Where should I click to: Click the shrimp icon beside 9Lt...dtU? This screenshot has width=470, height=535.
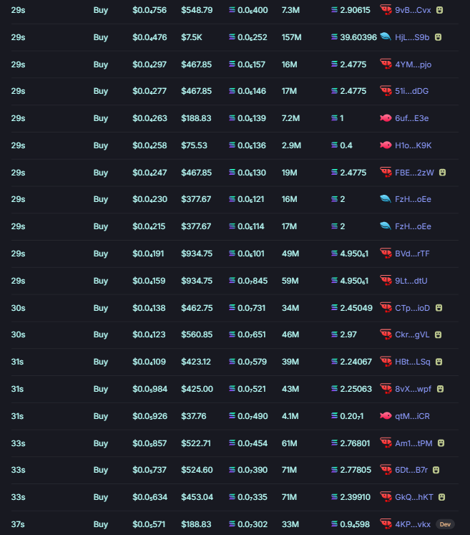(386, 281)
